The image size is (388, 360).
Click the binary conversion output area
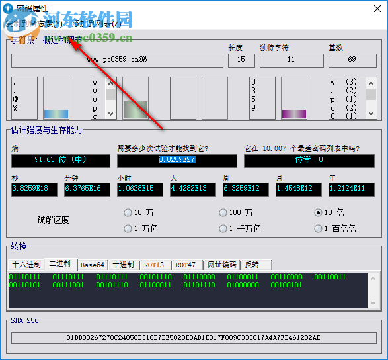[188, 291]
